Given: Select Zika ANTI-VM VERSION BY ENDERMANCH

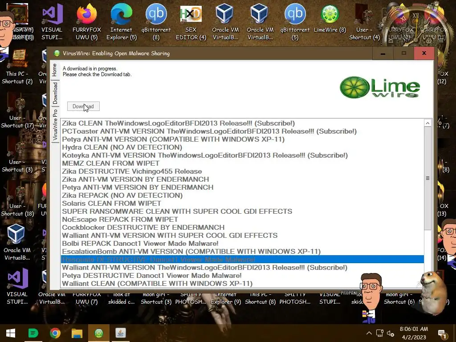Looking at the screenshot, I should (242, 179).
